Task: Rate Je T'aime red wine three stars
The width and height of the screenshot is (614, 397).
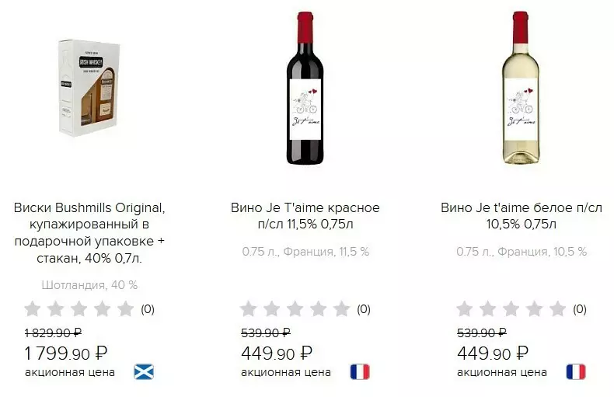Action: click(295, 309)
